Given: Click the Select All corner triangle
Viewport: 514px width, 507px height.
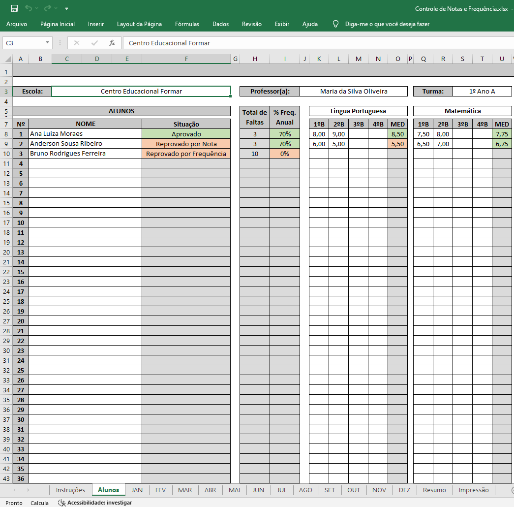Looking at the screenshot, I should click(8, 60).
